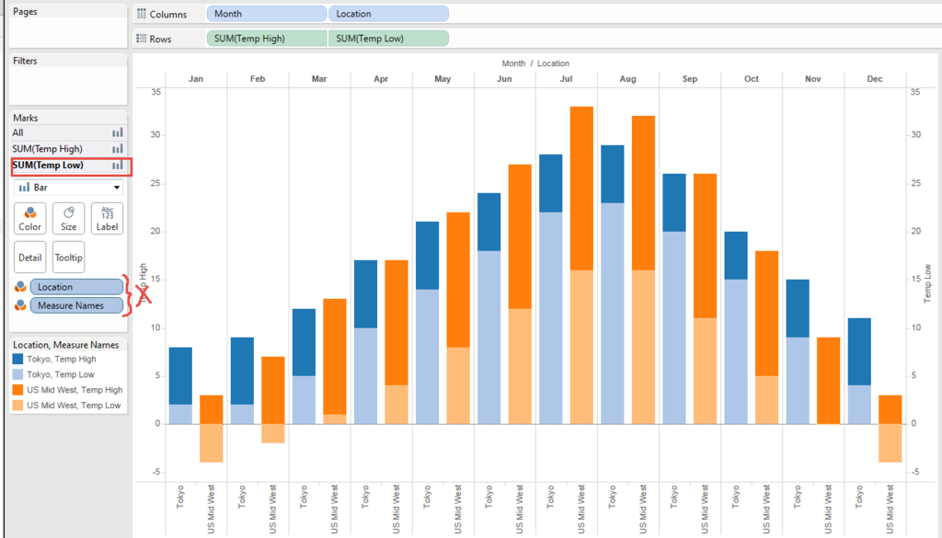Click the Month pill on Columns shelf

pos(267,14)
